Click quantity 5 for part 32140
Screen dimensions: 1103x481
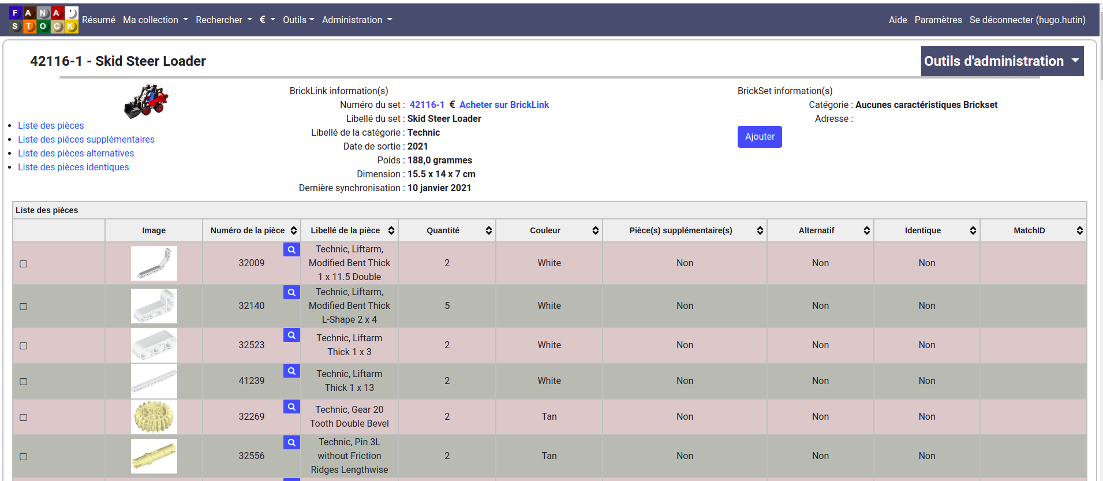447,306
